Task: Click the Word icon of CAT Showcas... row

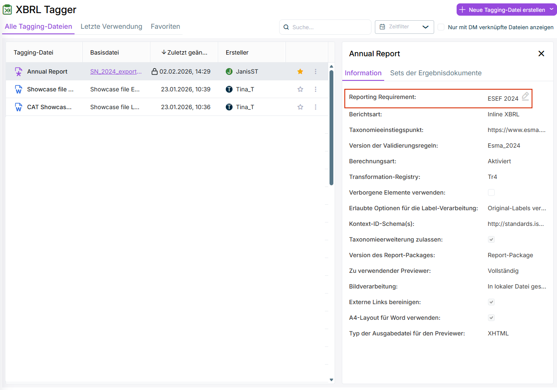Action: (18, 107)
